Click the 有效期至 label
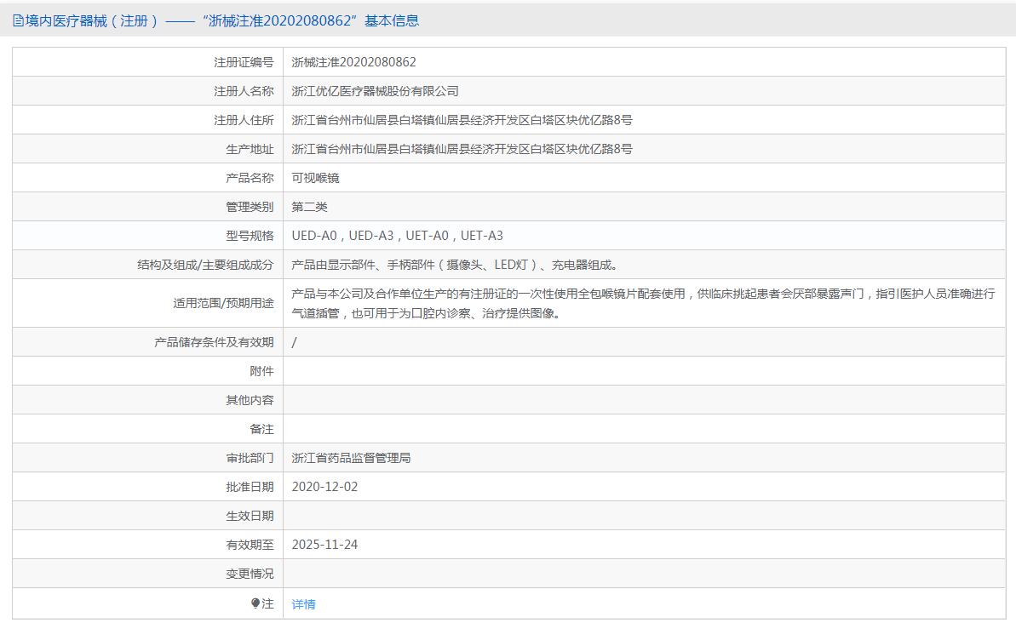Screen dimensions: 1016x623 pos(250,545)
